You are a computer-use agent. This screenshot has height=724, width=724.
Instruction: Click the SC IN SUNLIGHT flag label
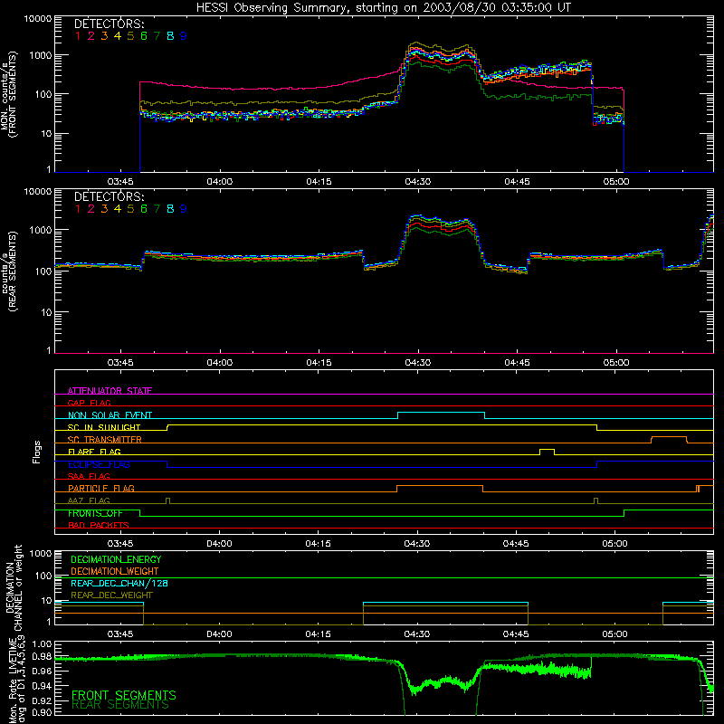pyautogui.click(x=104, y=427)
